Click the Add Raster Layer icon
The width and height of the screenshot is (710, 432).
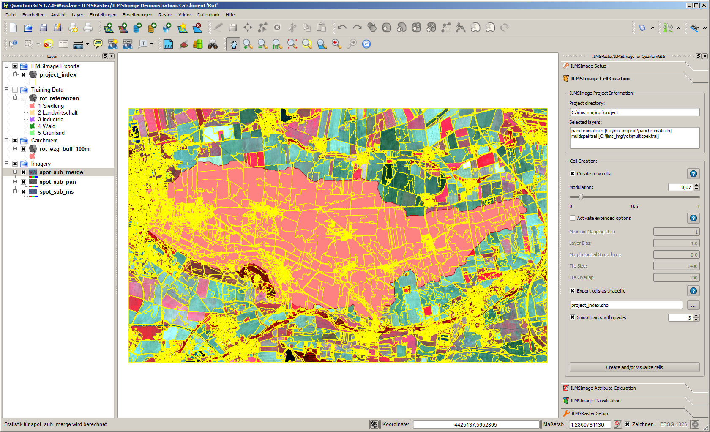coord(123,28)
